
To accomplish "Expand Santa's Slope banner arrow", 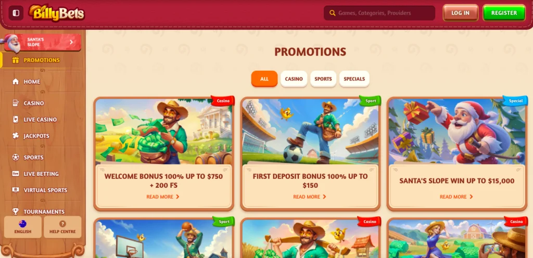I will (x=71, y=42).
